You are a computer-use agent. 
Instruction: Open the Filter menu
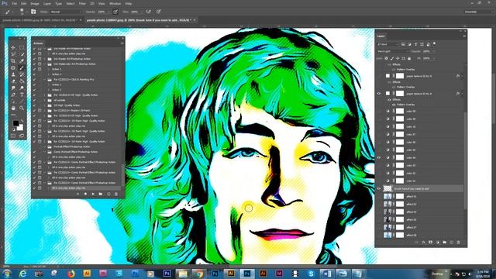(82, 3)
